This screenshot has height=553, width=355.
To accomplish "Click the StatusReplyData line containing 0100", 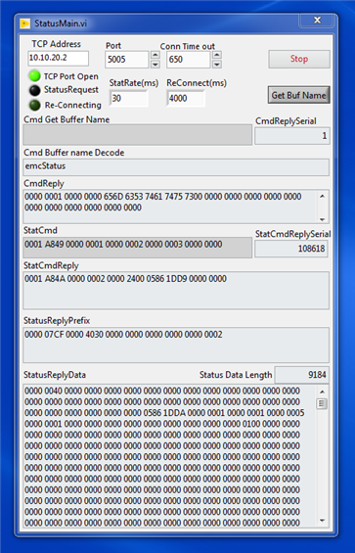I will [x=162, y=424].
